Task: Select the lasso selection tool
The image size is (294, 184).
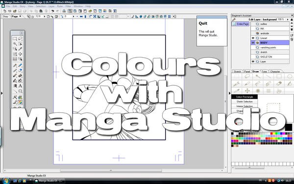Action: 20,39
